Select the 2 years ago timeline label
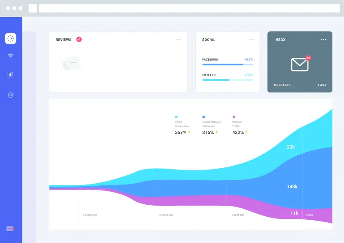The height and width of the screenshot is (243, 344). (166, 215)
